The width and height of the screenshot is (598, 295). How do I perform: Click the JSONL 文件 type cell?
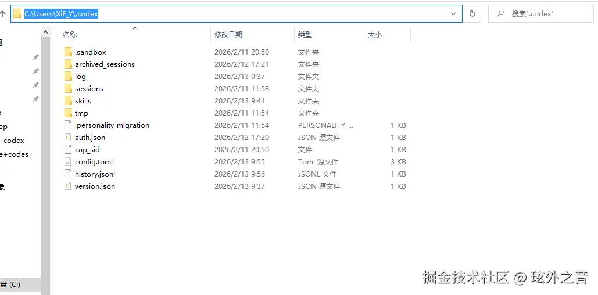317,174
